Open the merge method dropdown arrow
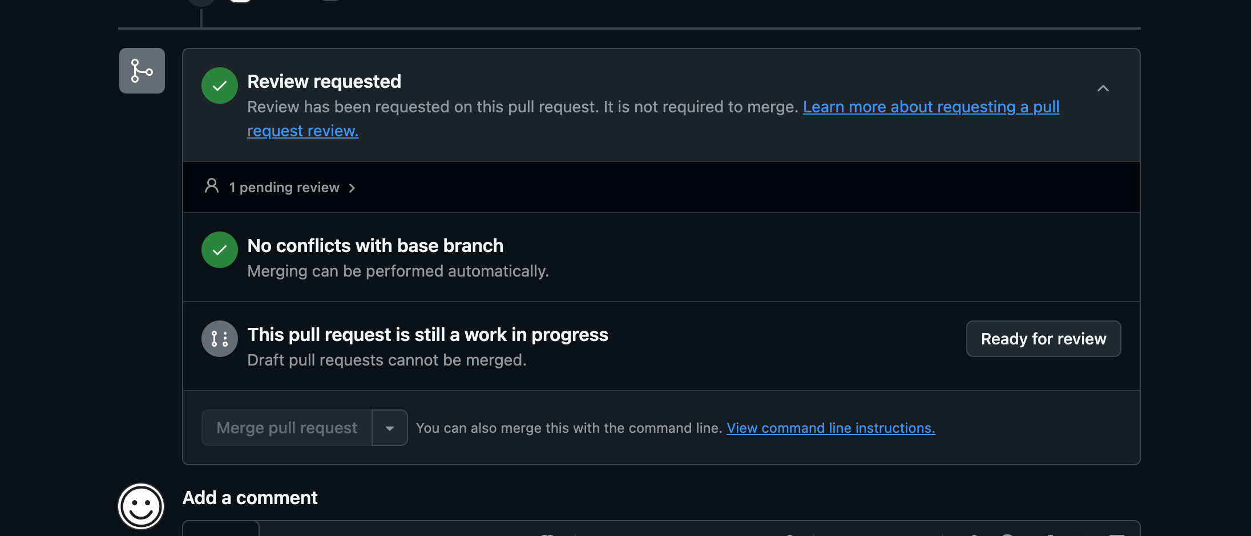 [x=390, y=428]
